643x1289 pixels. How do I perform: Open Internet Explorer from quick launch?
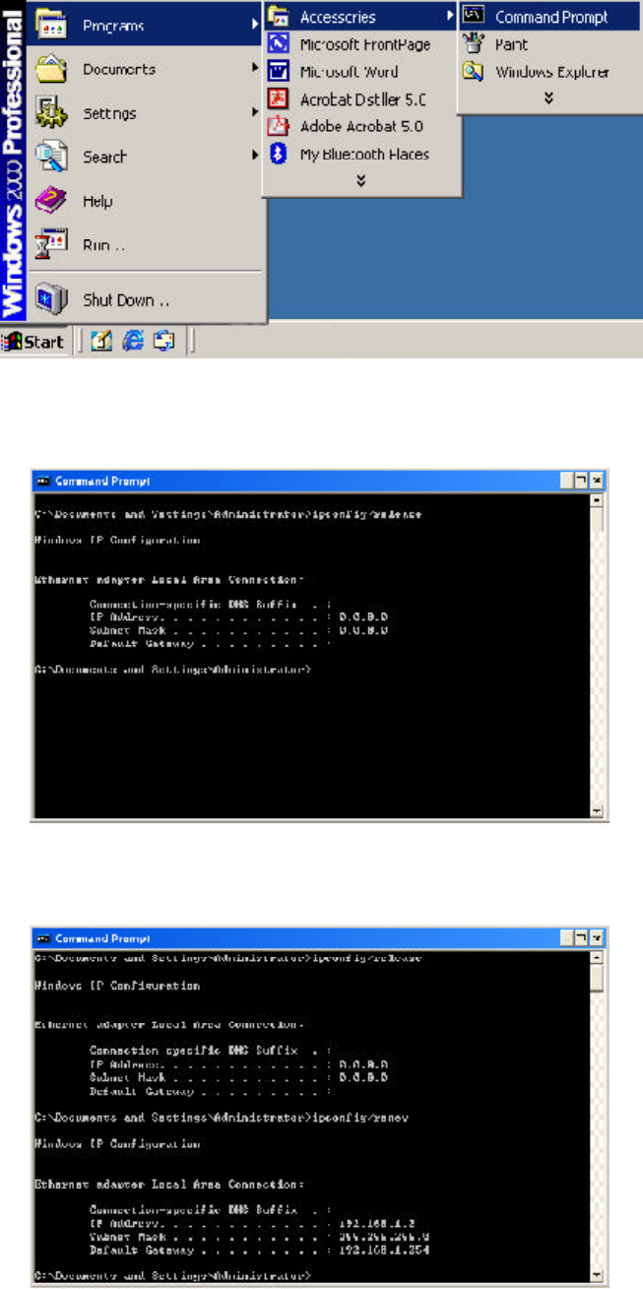133,342
